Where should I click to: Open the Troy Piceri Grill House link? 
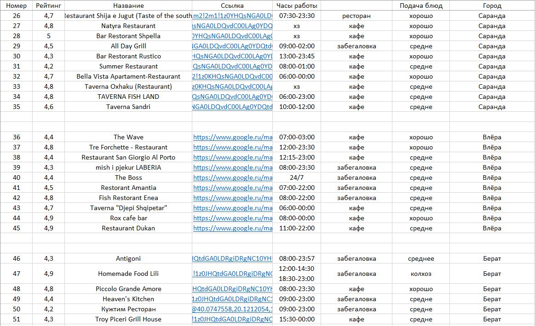[232, 319]
